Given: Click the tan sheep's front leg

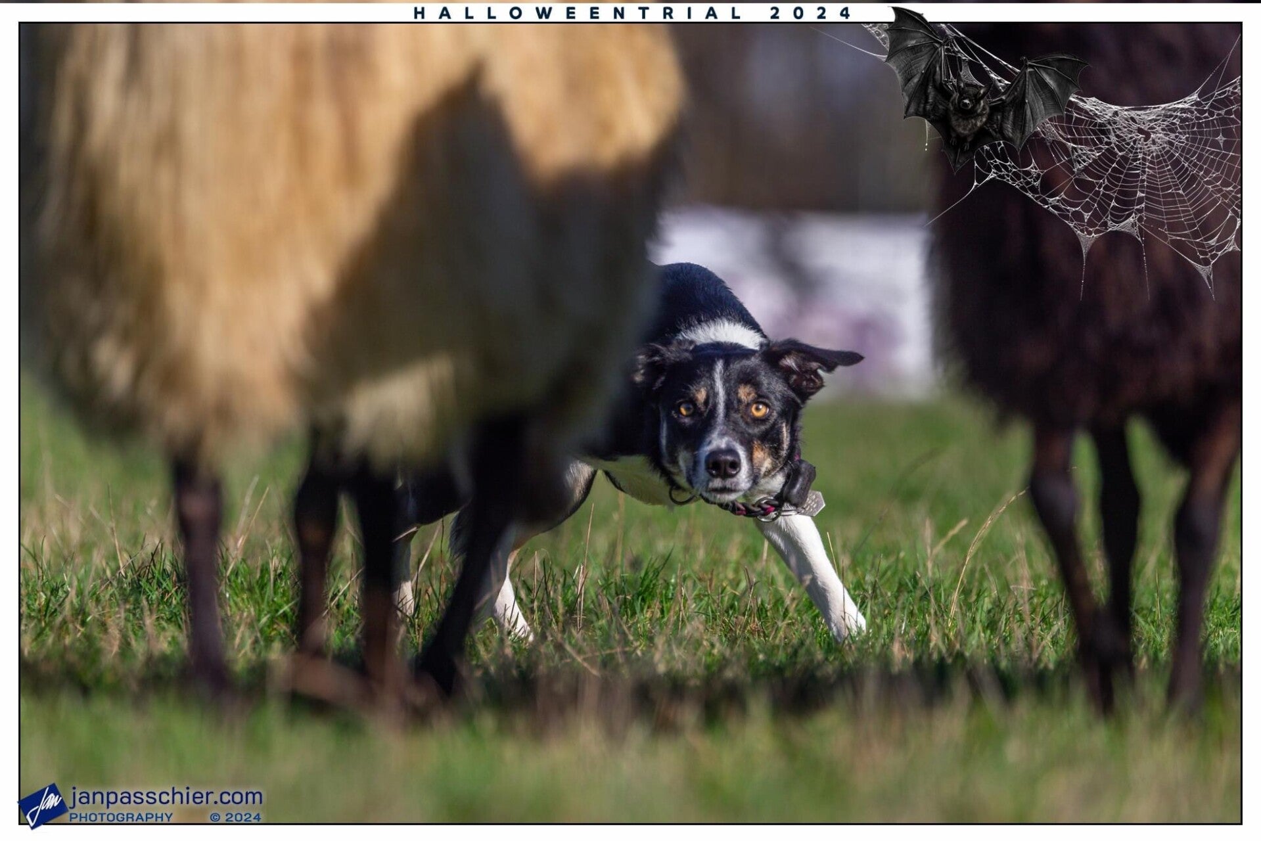Looking at the screenshot, I should coord(460,591).
